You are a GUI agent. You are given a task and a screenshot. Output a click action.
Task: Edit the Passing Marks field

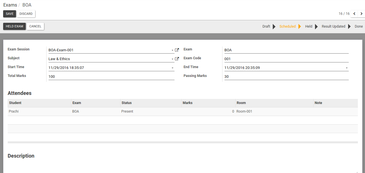tap(286, 76)
